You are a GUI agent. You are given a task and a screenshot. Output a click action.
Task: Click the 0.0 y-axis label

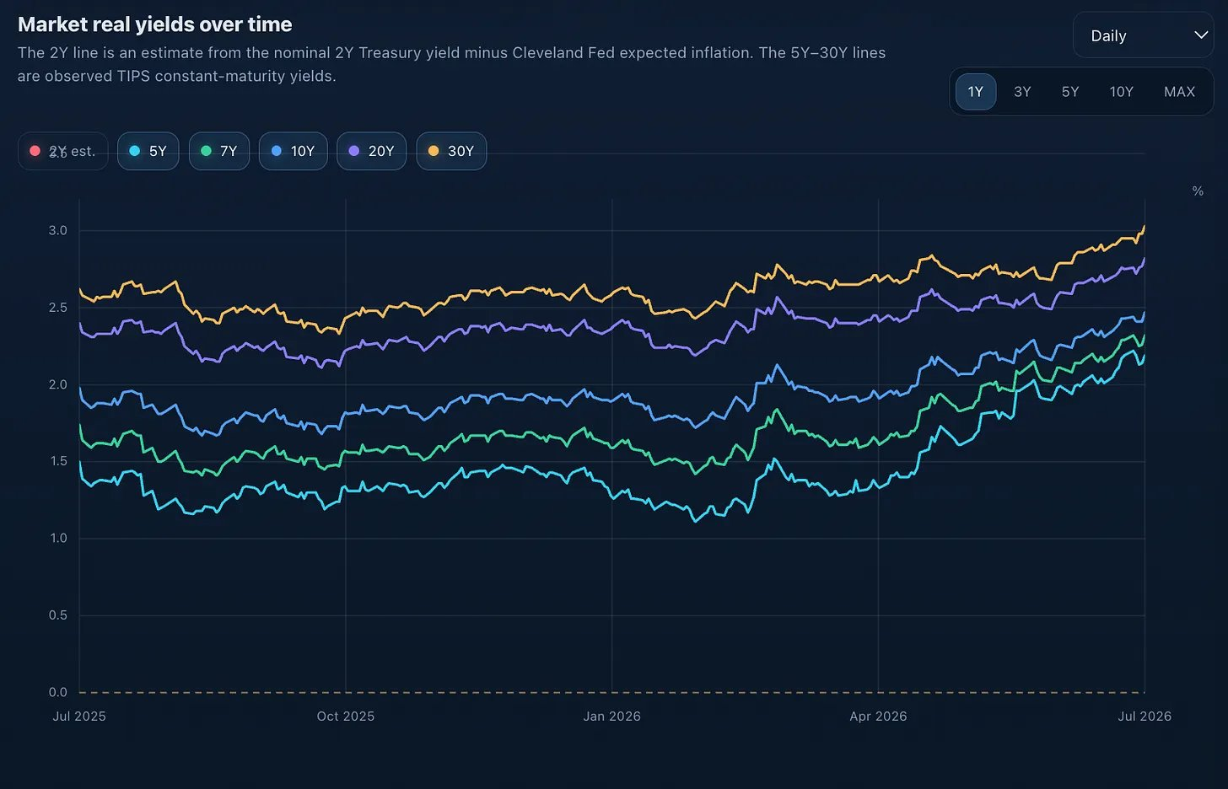pyautogui.click(x=58, y=692)
